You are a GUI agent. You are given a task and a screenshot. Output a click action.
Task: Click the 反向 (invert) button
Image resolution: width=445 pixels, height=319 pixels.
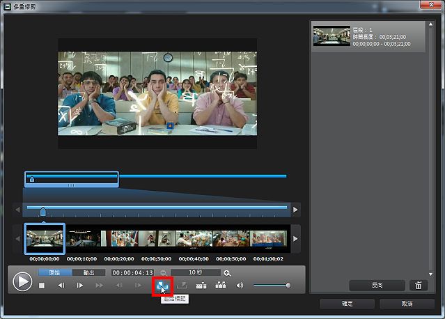(x=377, y=286)
